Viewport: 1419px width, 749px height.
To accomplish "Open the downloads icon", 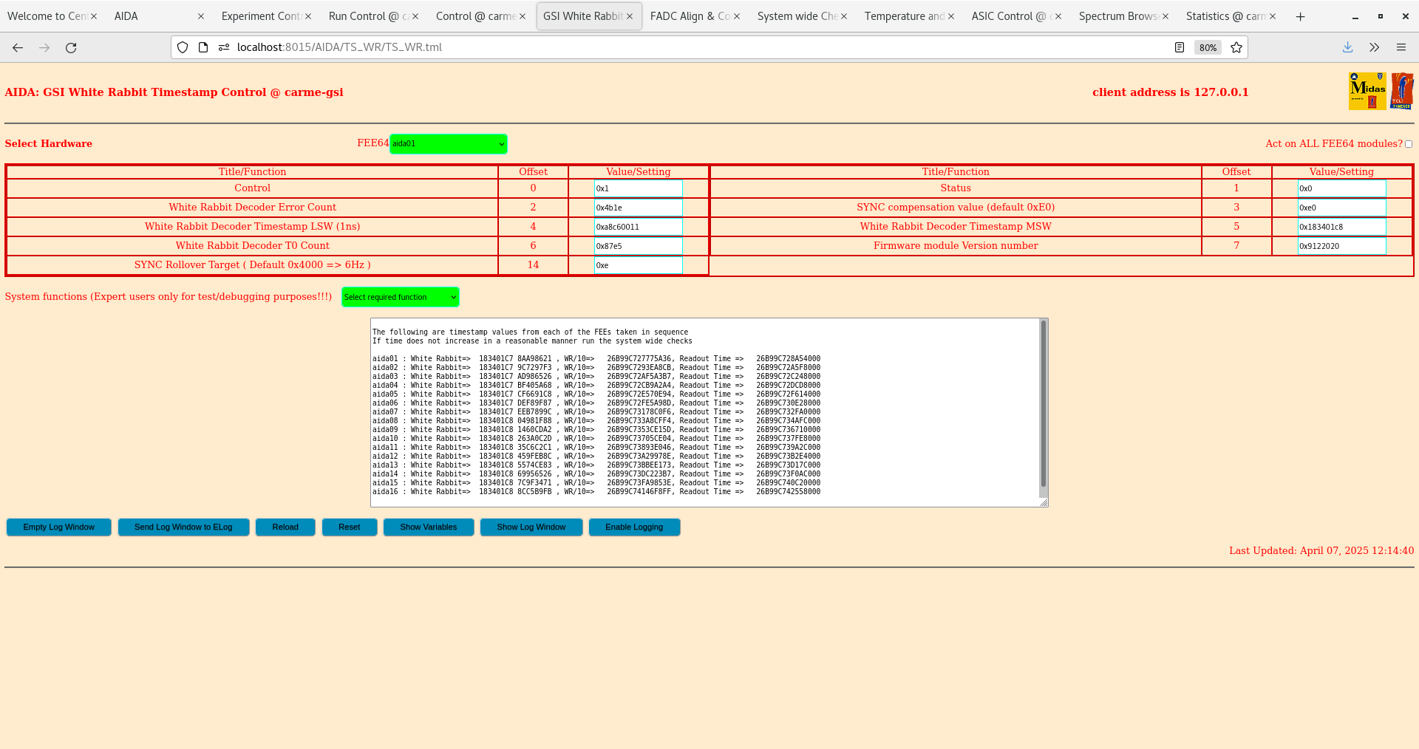I will tap(1347, 47).
